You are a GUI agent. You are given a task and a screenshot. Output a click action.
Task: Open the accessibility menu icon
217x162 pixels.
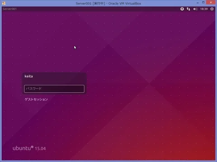pyautogui.click(x=182, y=9)
